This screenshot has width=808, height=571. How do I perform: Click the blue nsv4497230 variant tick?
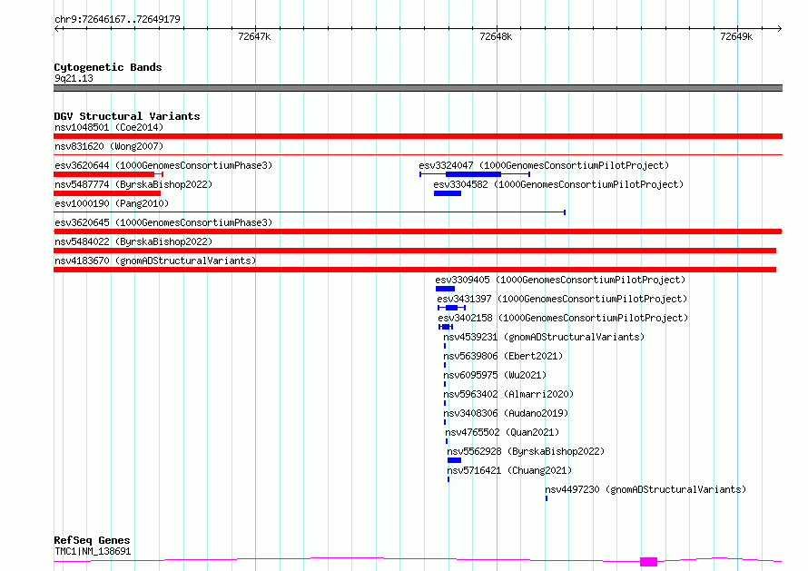547,498
